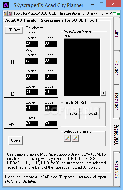Click the 'H3' section label
Screen dimensions: 123x190
coord(11,125)
